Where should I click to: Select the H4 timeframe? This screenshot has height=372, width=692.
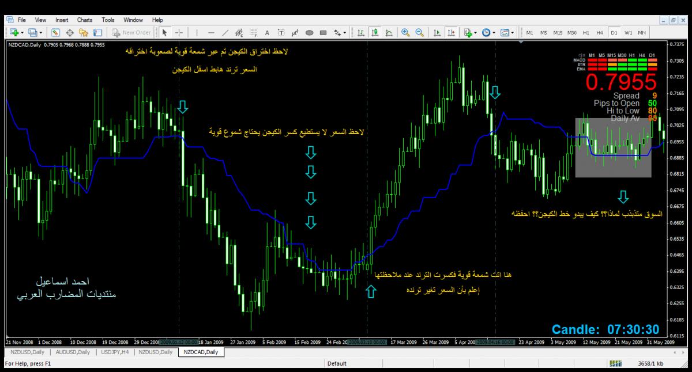[x=600, y=33]
